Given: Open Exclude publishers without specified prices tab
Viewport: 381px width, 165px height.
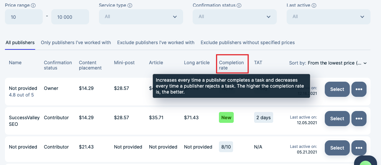Looking at the screenshot, I should click(248, 42).
